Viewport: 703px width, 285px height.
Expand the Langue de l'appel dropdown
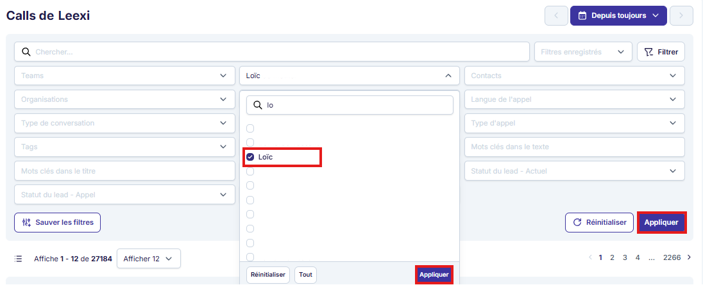[x=574, y=99]
